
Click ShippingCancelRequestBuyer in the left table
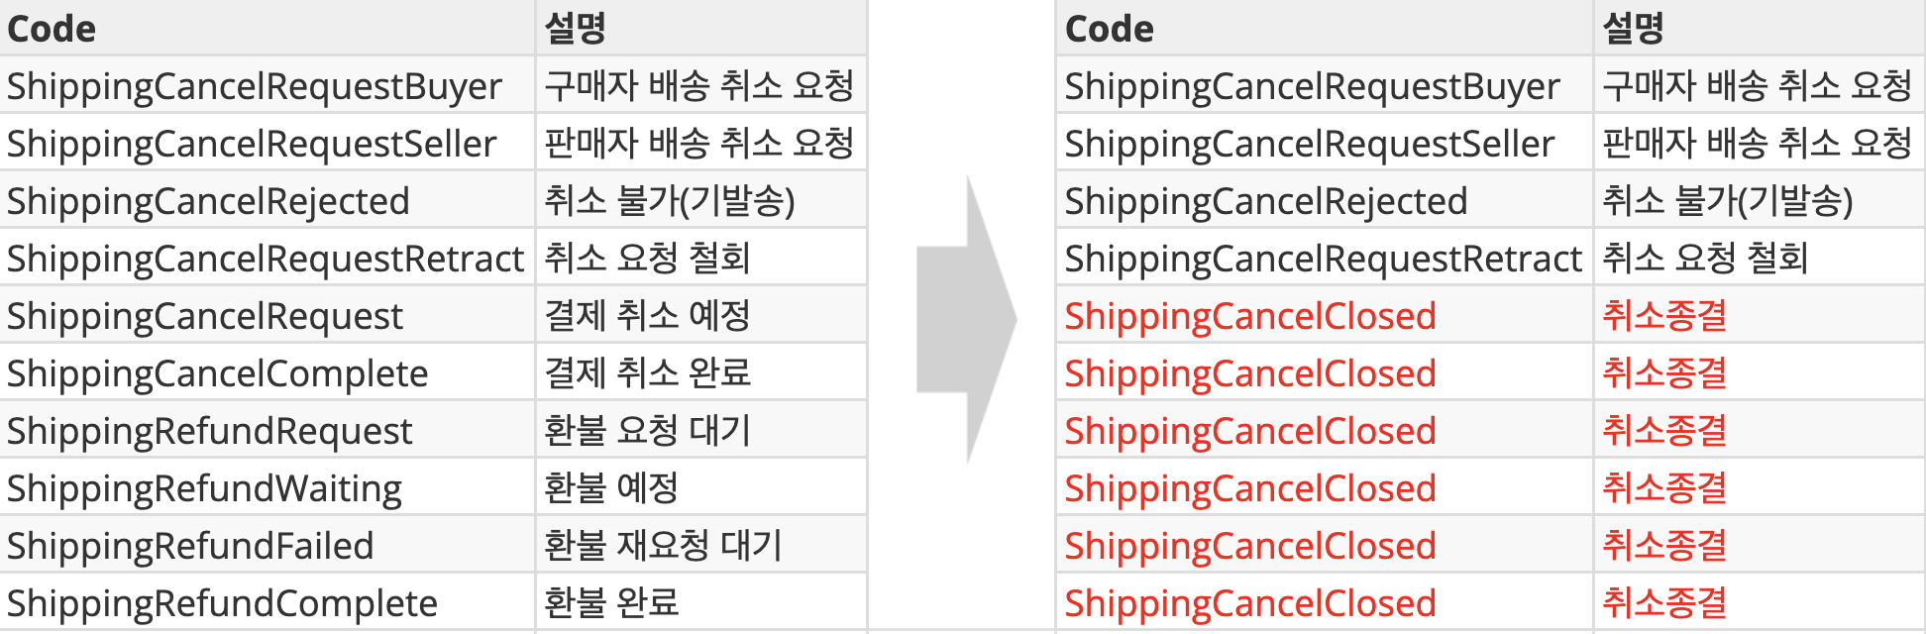(255, 86)
